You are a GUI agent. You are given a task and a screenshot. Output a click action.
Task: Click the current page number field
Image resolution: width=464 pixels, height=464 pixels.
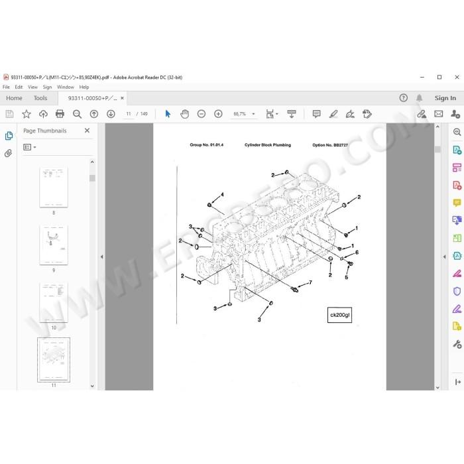point(129,114)
